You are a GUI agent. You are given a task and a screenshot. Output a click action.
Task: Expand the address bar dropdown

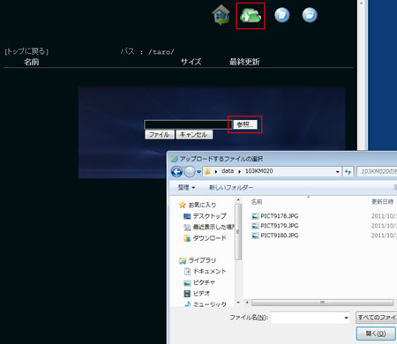[337, 172]
